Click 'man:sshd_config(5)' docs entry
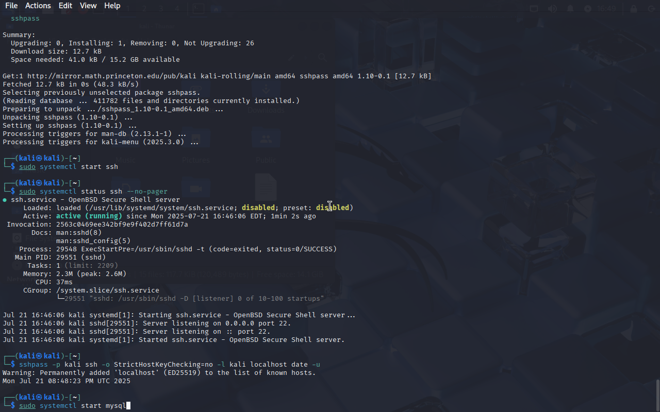This screenshot has height=412, width=660. (x=93, y=241)
